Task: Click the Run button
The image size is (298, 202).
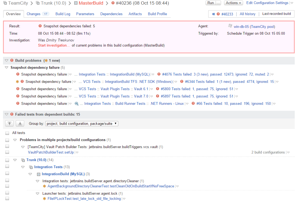Action: point(210,3)
